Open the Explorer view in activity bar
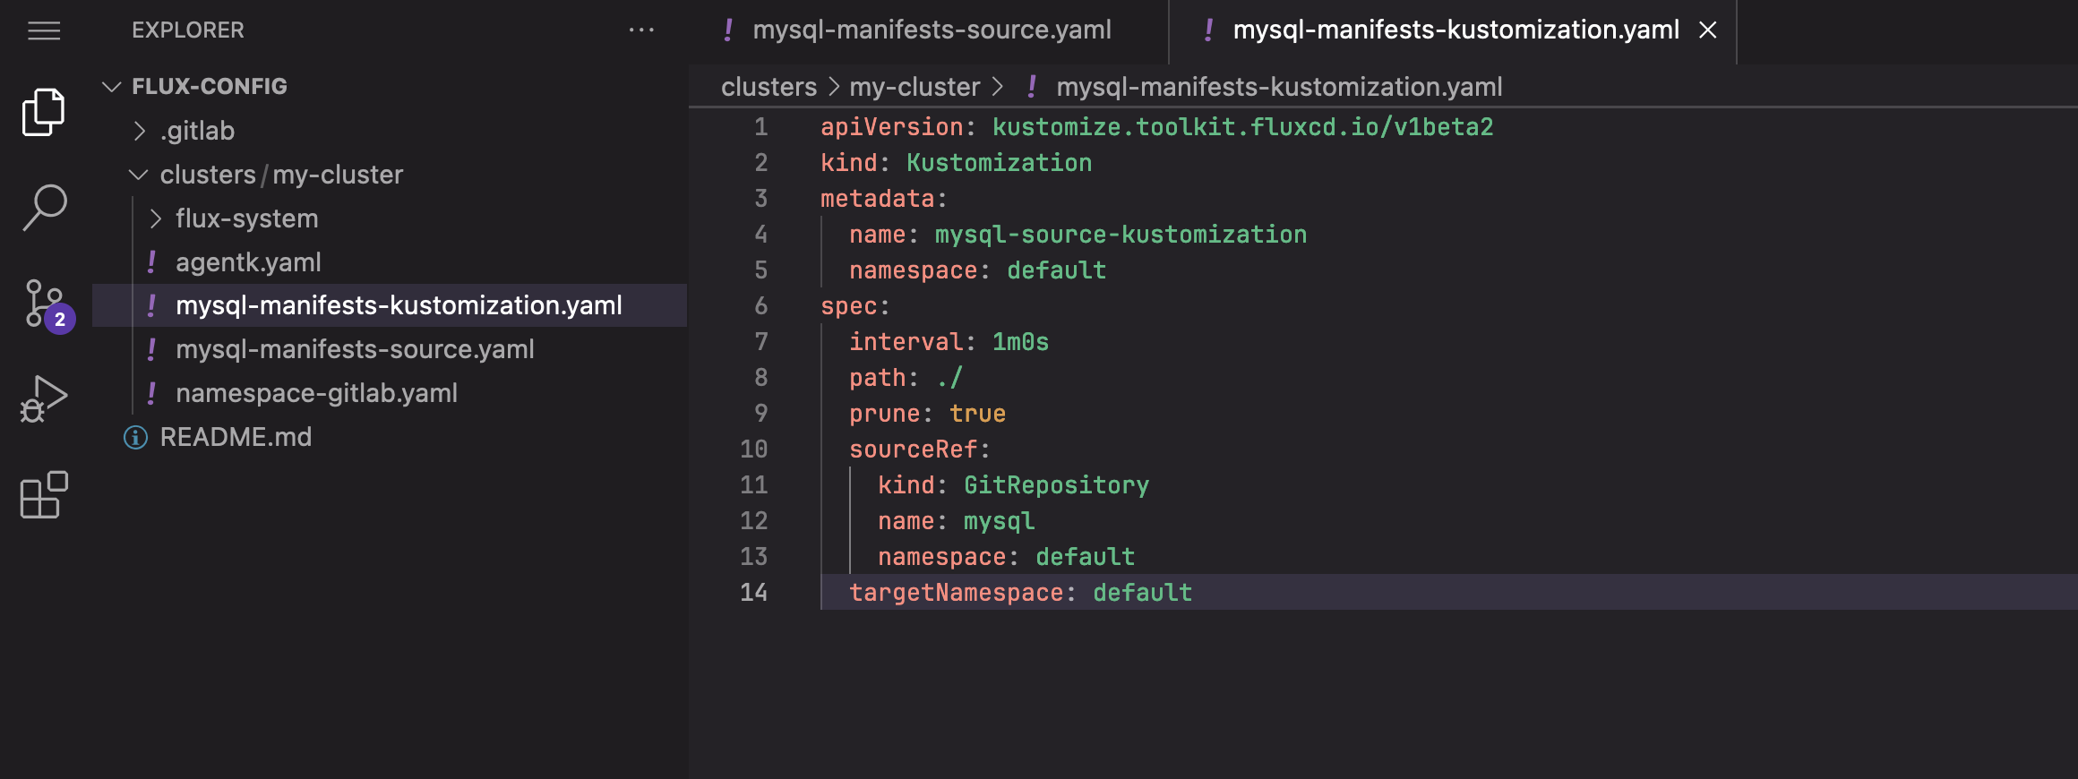Screen dimensions: 2078x779 coord(44,112)
